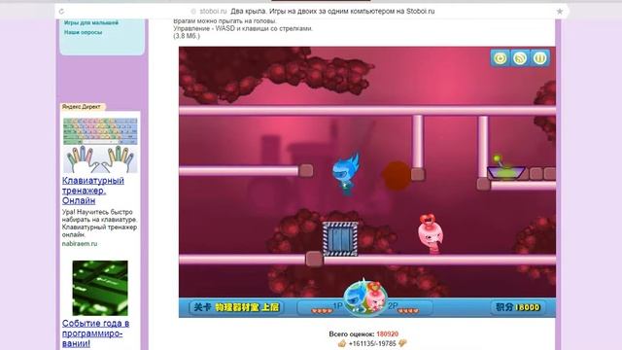The width and height of the screenshot is (622, 350).
Task: Toggle the game sound button icon
Action: pyautogui.click(x=520, y=58)
